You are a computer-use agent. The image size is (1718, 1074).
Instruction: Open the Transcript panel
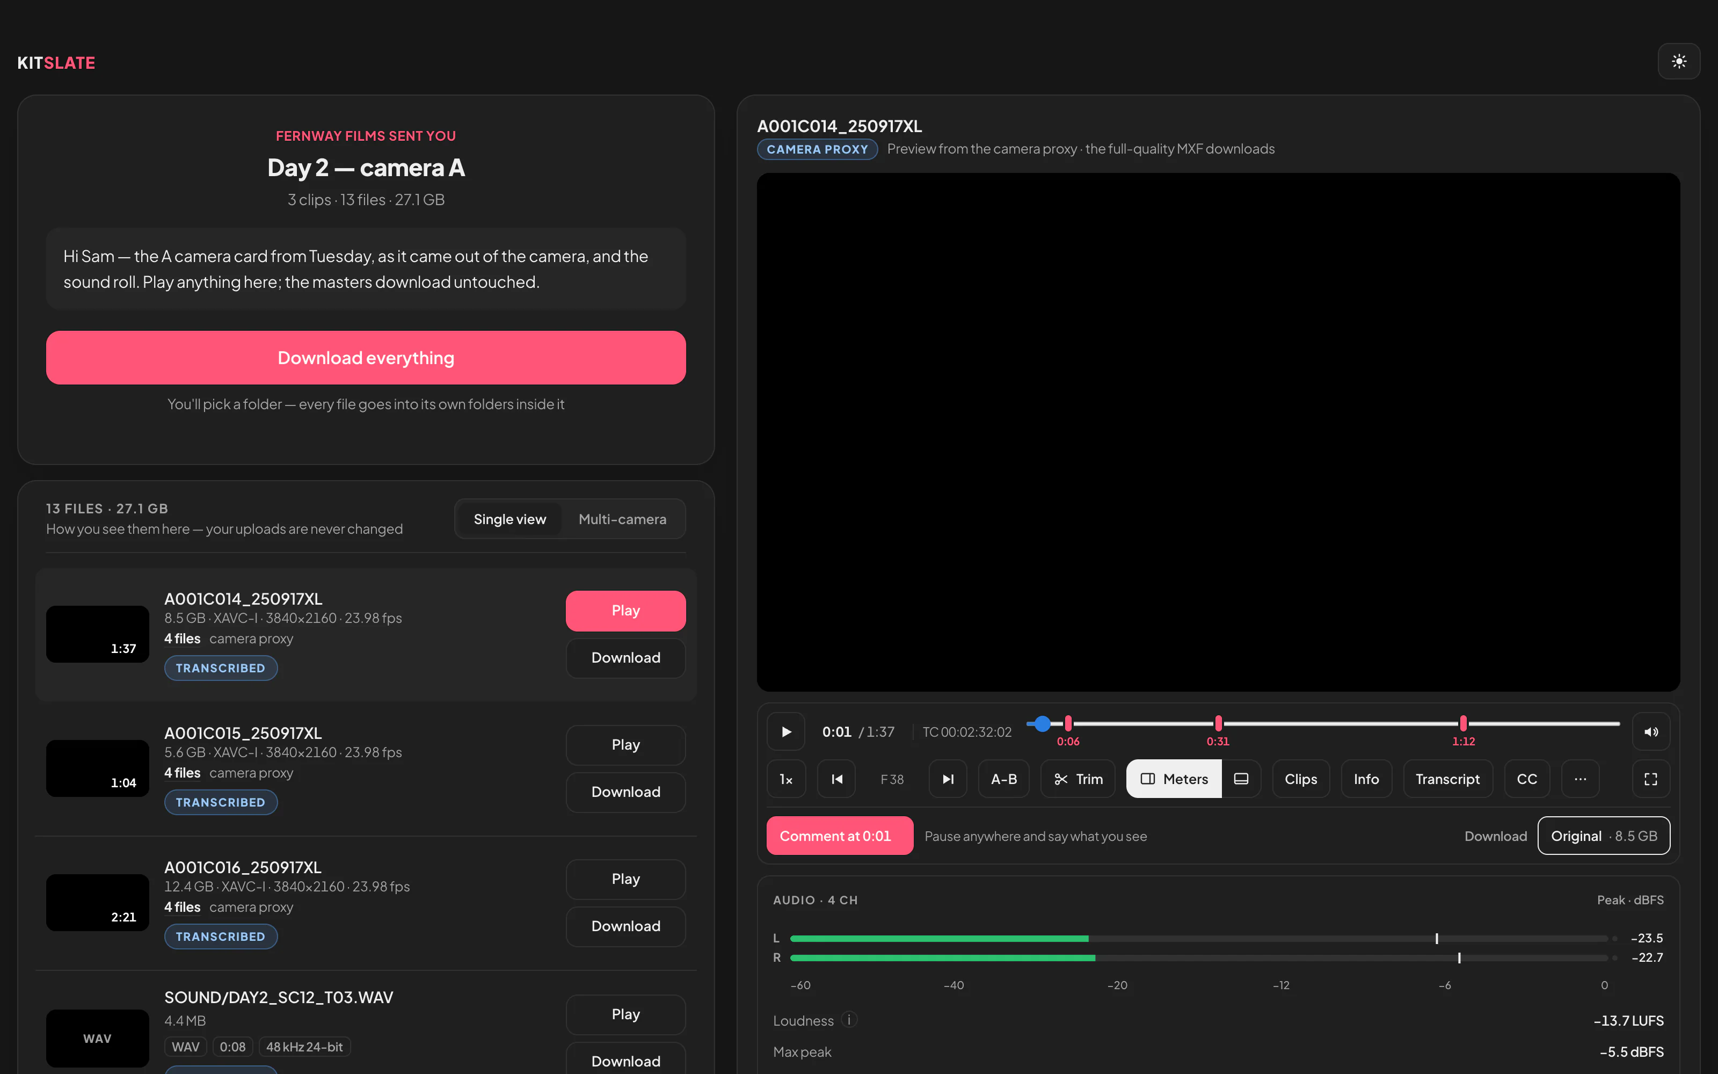[1447, 779]
